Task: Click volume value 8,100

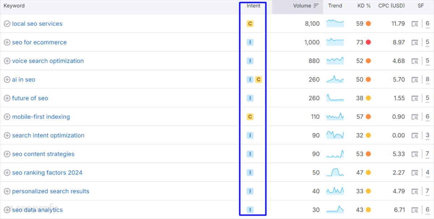Action: coord(312,24)
